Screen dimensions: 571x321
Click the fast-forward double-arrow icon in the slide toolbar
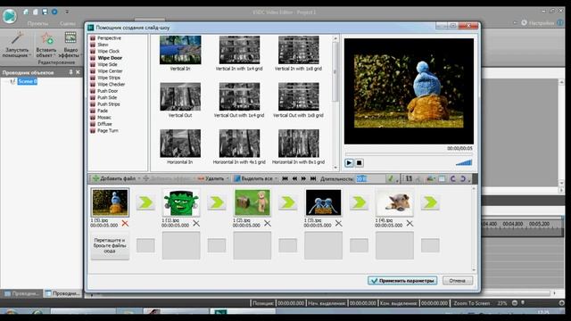tap(303, 178)
